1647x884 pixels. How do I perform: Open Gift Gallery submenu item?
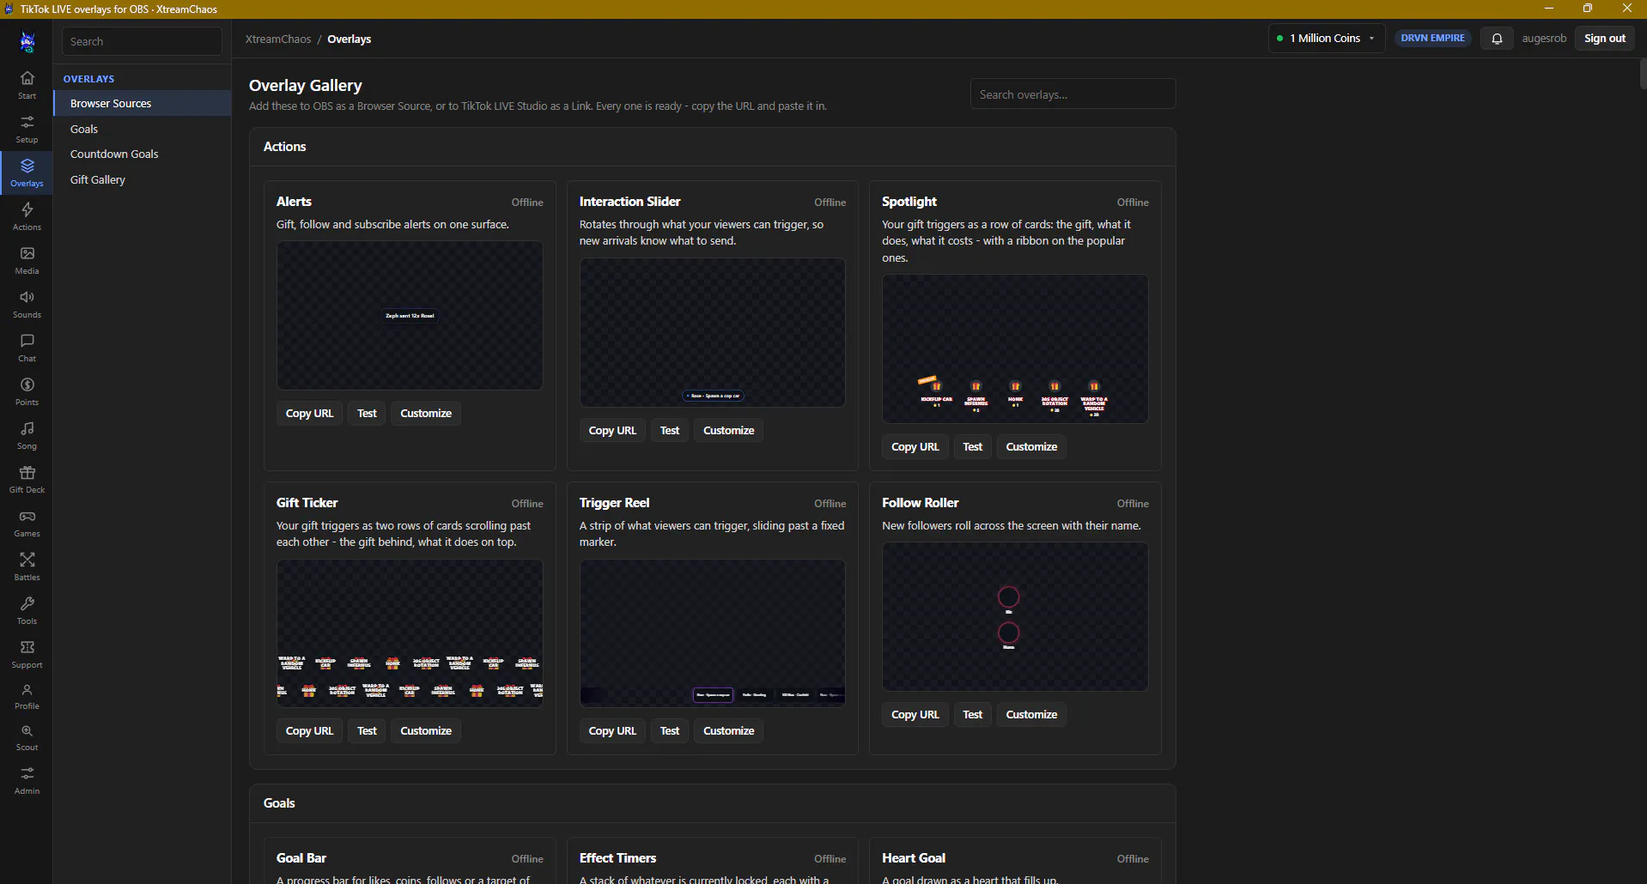[143, 179]
